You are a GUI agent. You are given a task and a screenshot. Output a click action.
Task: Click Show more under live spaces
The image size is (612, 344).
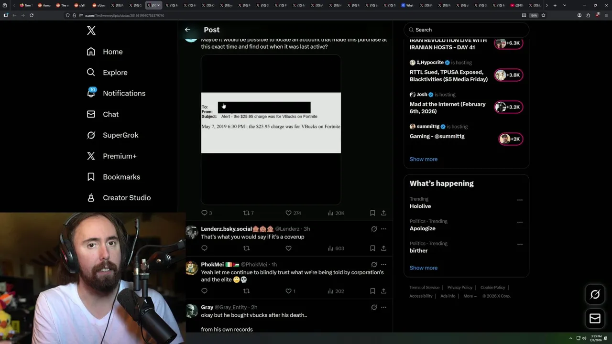pyautogui.click(x=424, y=159)
